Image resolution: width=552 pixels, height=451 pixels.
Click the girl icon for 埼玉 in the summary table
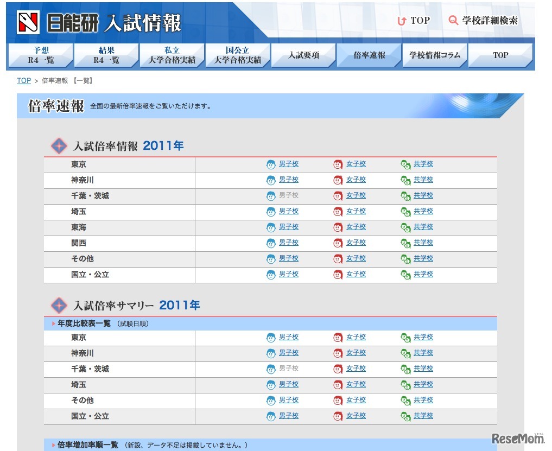[339, 384]
